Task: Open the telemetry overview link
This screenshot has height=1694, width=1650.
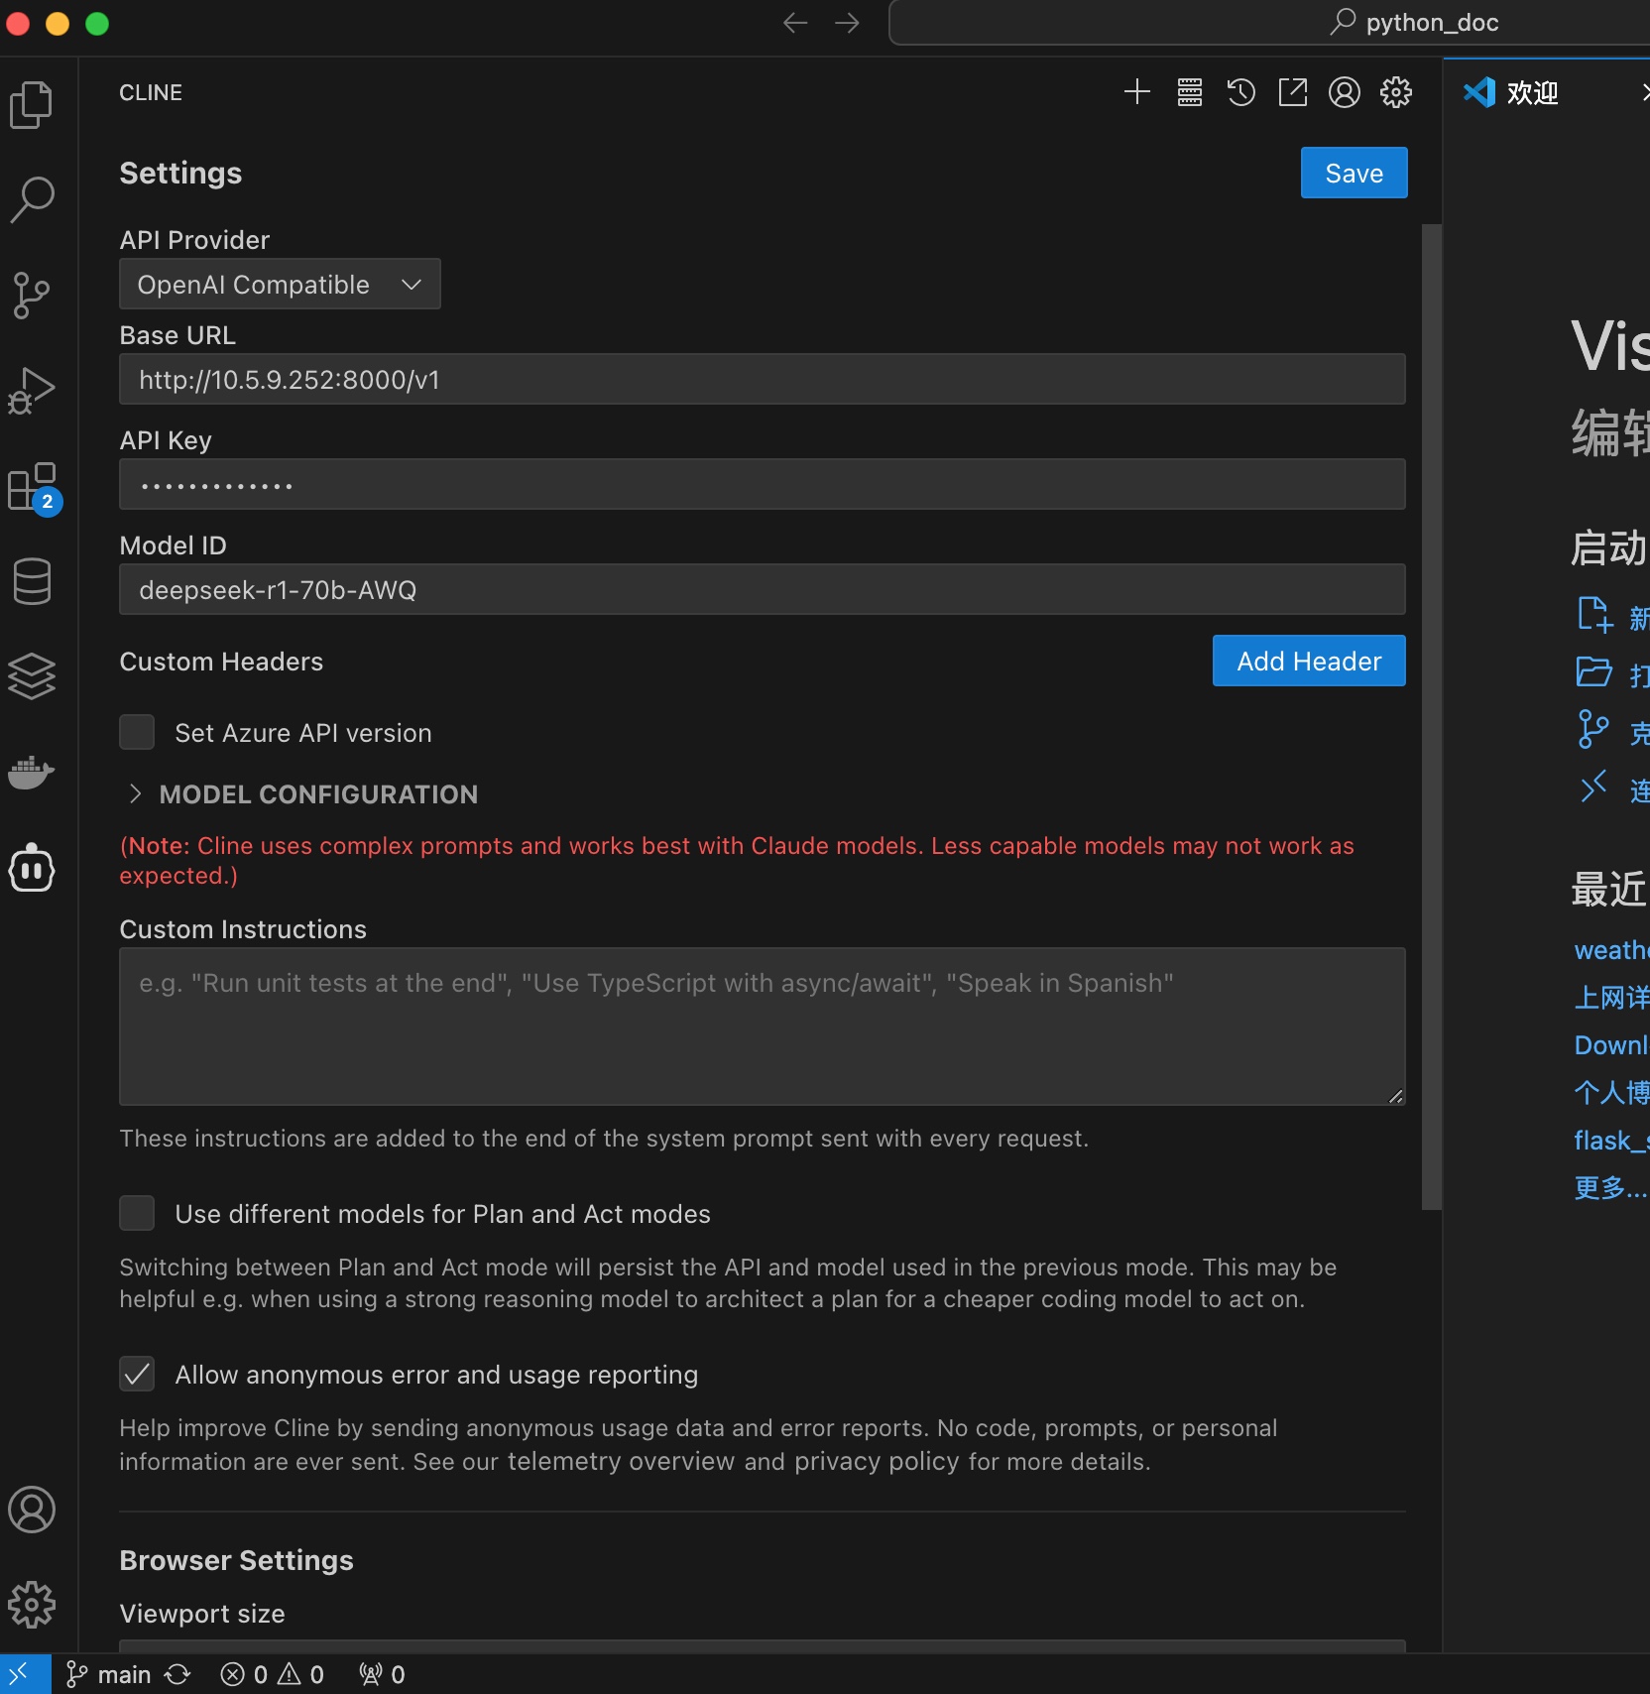Action: pos(621,1461)
